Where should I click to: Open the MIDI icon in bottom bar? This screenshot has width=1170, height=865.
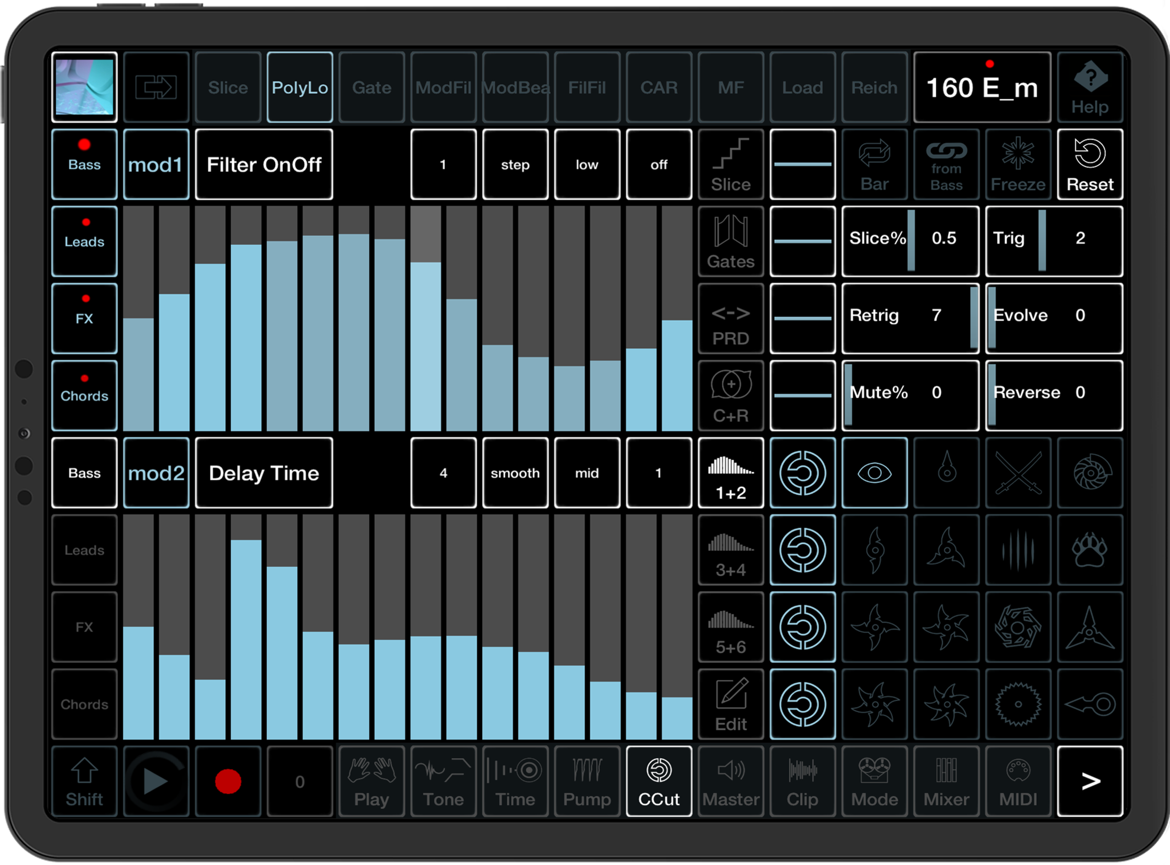coord(1017,781)
